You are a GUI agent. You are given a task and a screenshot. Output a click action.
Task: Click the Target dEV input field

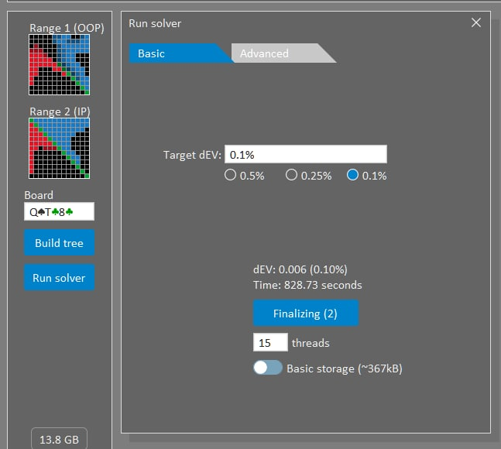coord(306,155)
